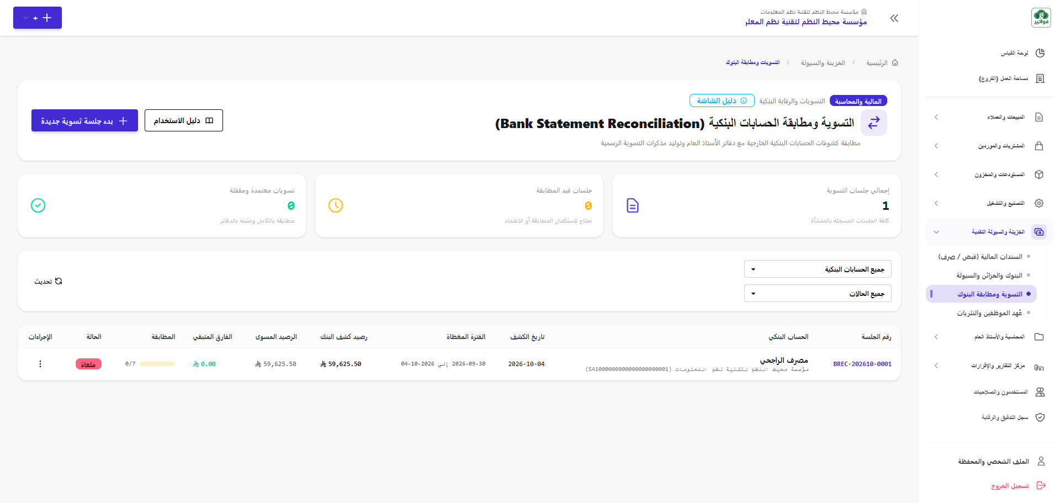The image size is (1060, 503).
Task: Select التسوية ومطابقة البنوك menu item
Action: (x=981, y=294)
